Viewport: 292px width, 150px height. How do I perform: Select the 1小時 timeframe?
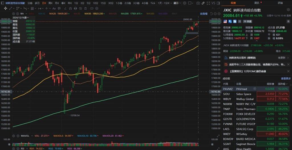coord(119,3)
